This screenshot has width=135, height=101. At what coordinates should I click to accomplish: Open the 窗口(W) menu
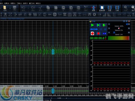[32, 3]
